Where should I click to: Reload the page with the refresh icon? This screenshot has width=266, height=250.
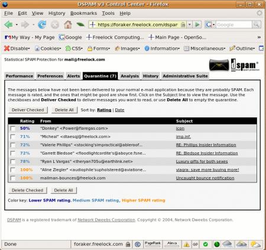(42, 25)
